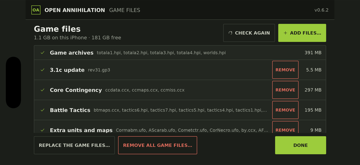Click Check Again button
The width and height of the screenshot is (360, 165).
coord(249,33)
